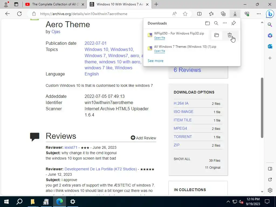This screenshot has width=276, height=207.
Task: Download TORRENT file option
Action: (x=183, y=137)
